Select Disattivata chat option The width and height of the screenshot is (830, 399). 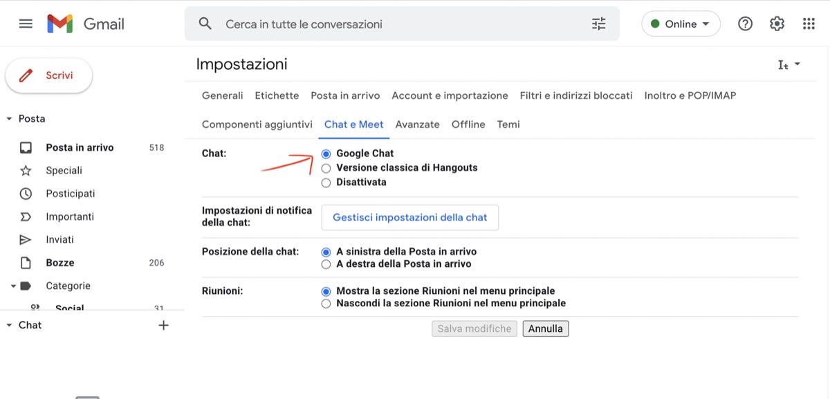pos(326,183)
